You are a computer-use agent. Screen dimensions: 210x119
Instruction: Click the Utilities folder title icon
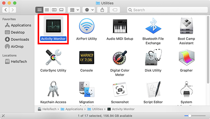tap(98, 3)
